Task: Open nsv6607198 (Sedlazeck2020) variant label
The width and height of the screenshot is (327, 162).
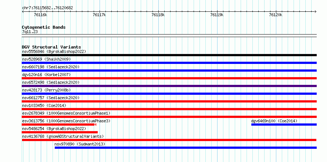Action: pyautogui.click(x=51, y=67)
